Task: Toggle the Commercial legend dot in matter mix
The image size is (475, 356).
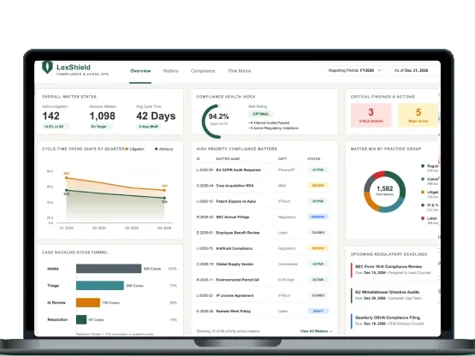Action: (x=423, y=179)
